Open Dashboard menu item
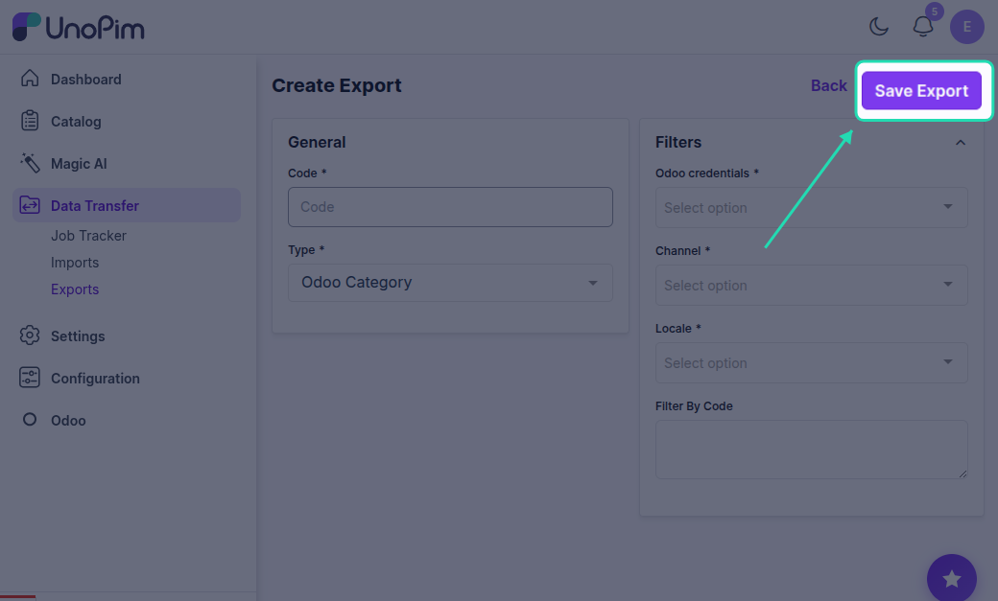The image size is (998, 601). coord(86,80)
